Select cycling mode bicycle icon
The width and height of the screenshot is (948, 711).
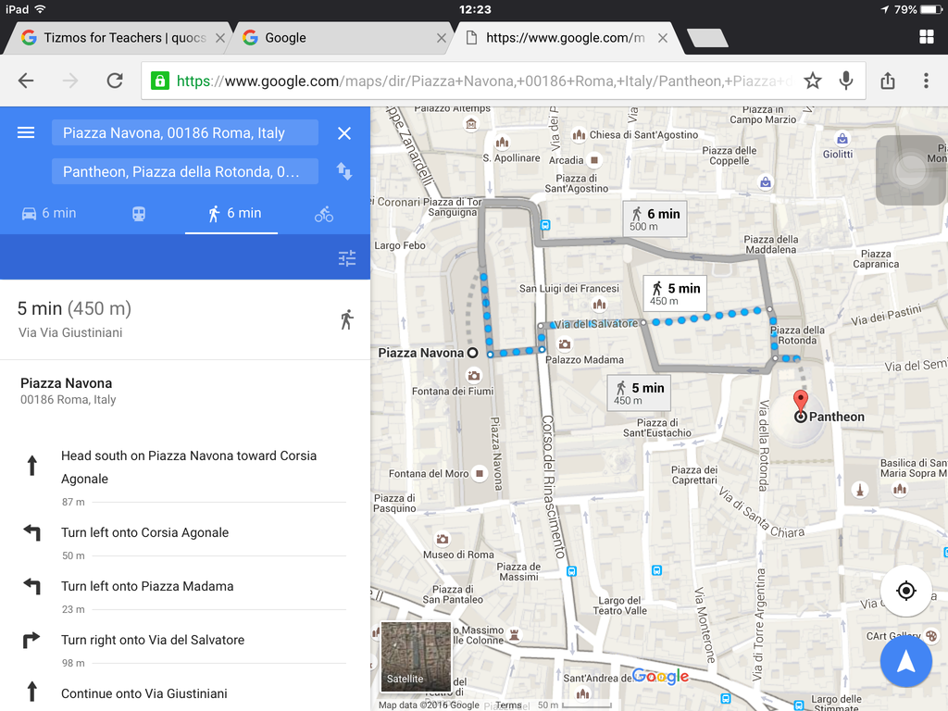click(323, 214)
